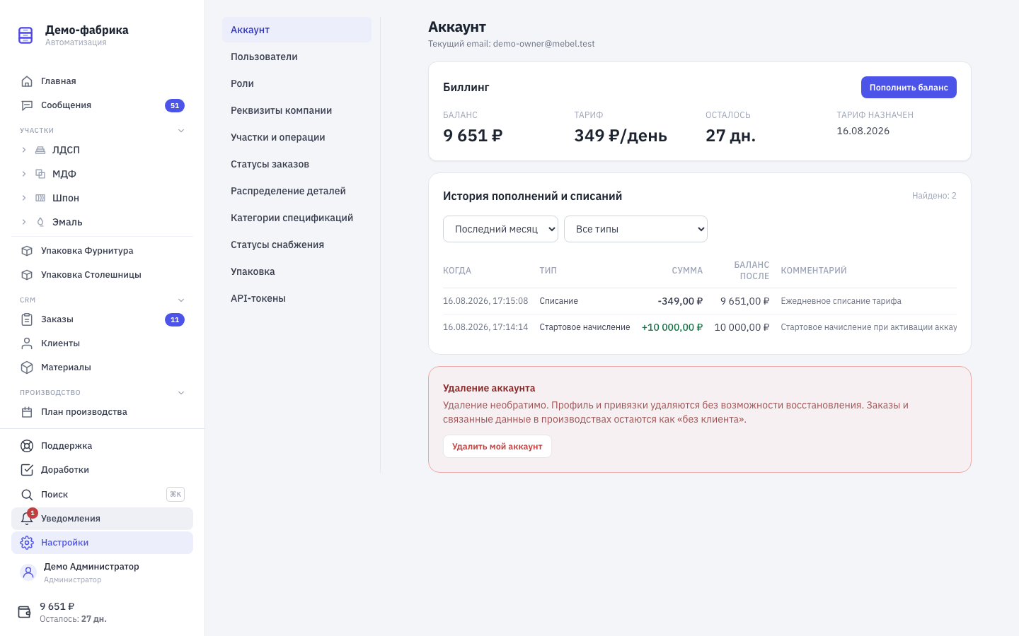
Task: Collapse the ПРОИЗВОДСТВО section
Action: [x=181, y=393]
